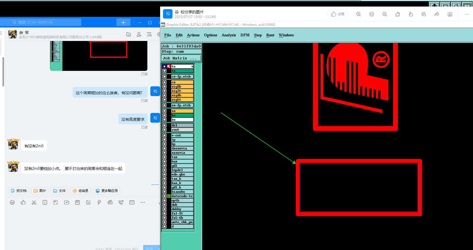
Task: Zoom in on the shared picture
Action: click(359, 14)
